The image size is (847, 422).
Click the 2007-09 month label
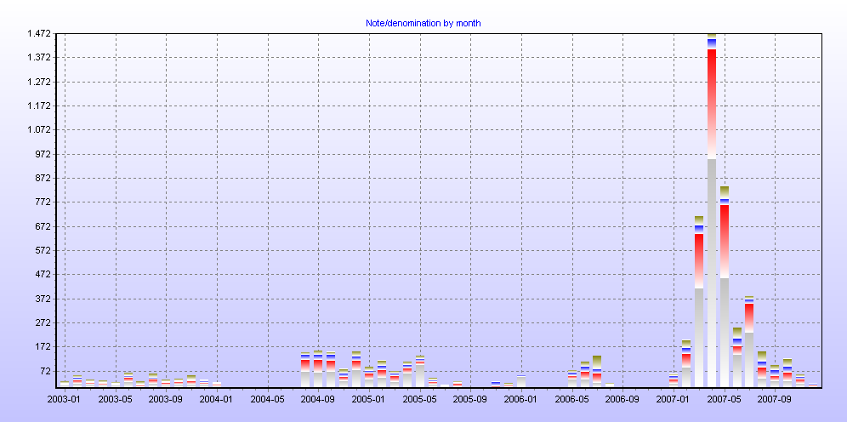tap(776, 399)
